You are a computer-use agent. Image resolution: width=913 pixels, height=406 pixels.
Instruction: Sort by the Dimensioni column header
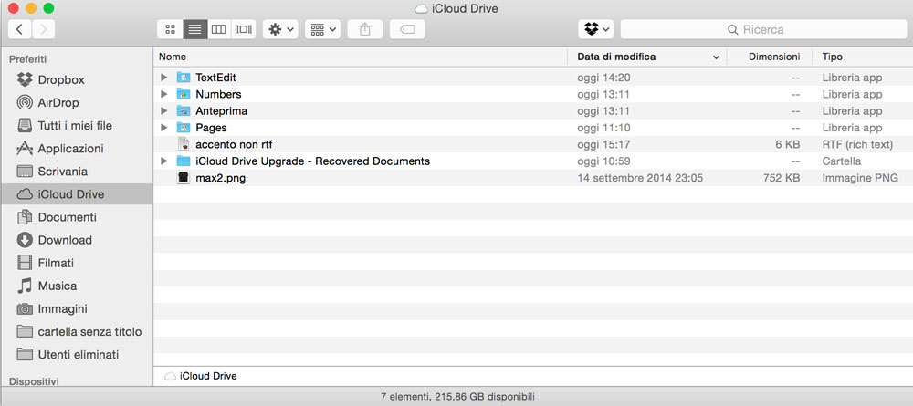tap(770, 57)
